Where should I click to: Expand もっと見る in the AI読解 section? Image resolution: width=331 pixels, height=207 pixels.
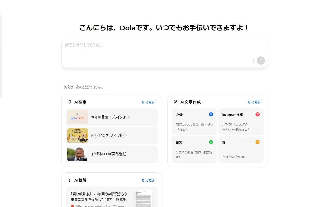click(149, 180)
